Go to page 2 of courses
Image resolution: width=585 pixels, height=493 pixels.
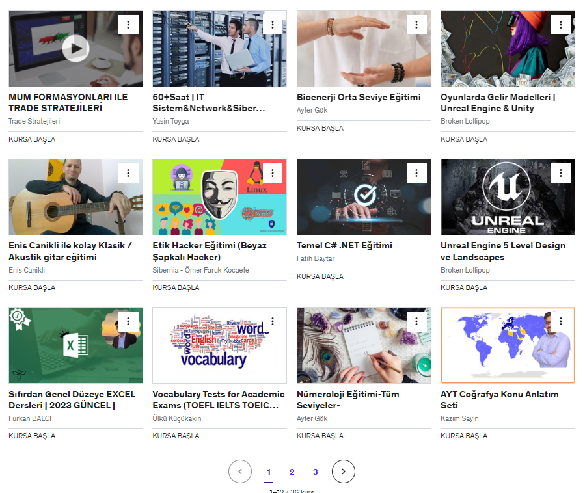pyautogui.click(x=292, y=472)
